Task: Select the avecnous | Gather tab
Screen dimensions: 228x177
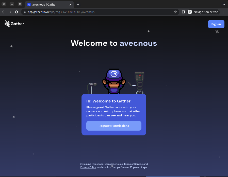Action: click(x=47, y=5)
